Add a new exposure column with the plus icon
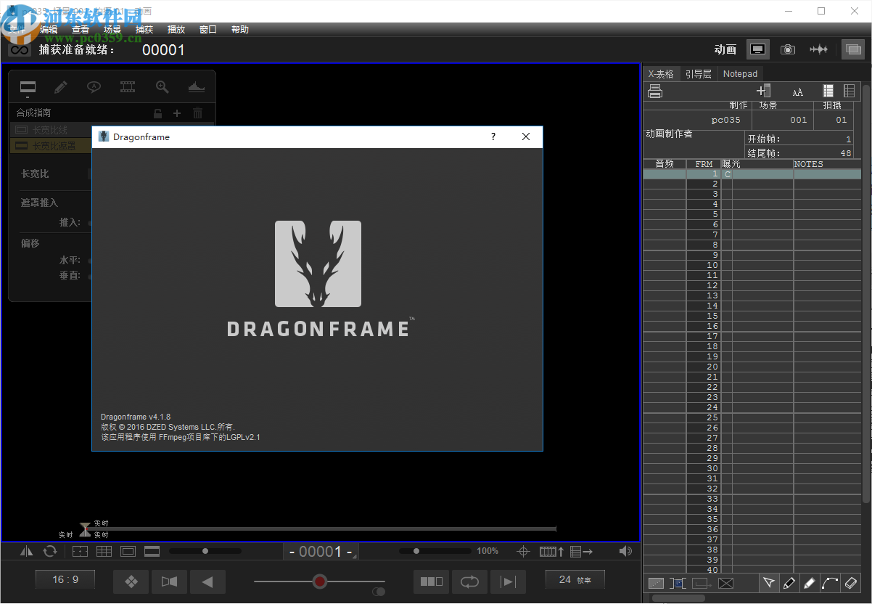 pos(763,90)
